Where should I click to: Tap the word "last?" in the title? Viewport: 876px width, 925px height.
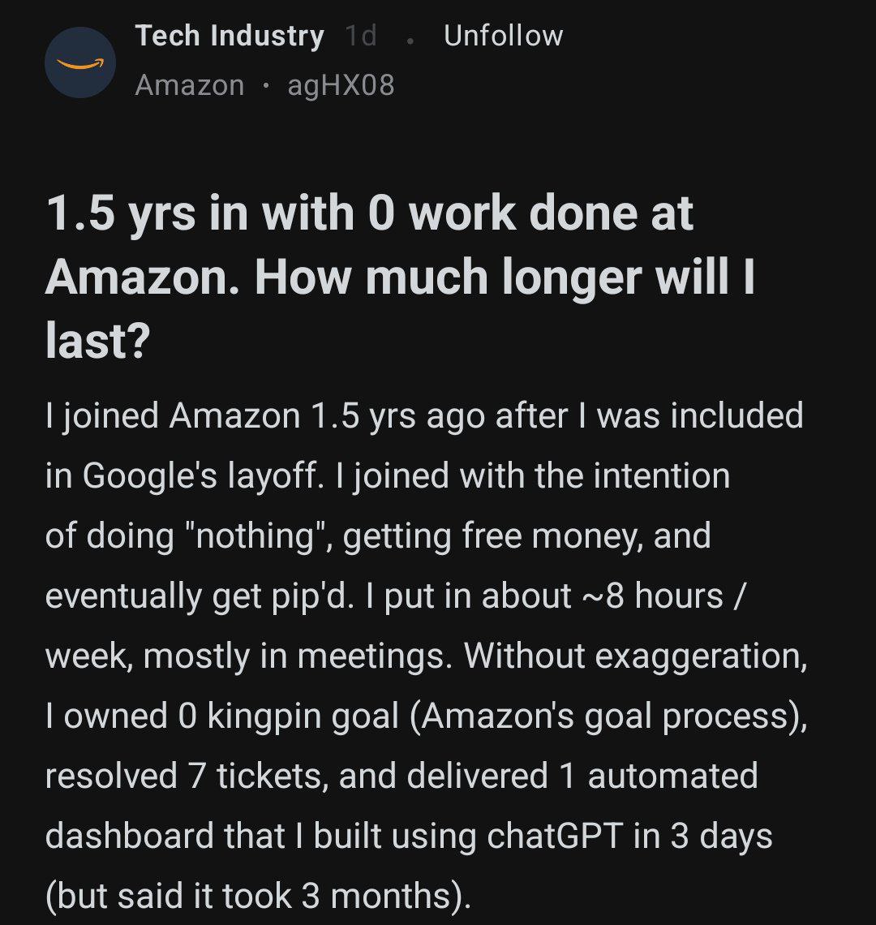97,340
